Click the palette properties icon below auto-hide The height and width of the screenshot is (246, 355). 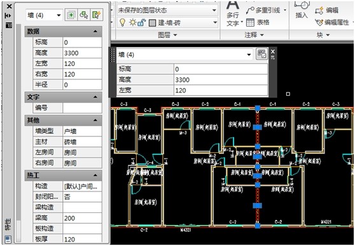(9, 25)
